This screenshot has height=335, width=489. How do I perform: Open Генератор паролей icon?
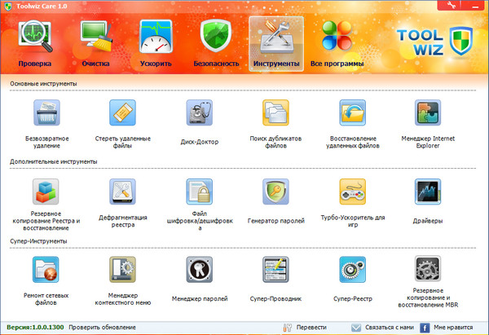pyautogui.click(x=275, y=192)
